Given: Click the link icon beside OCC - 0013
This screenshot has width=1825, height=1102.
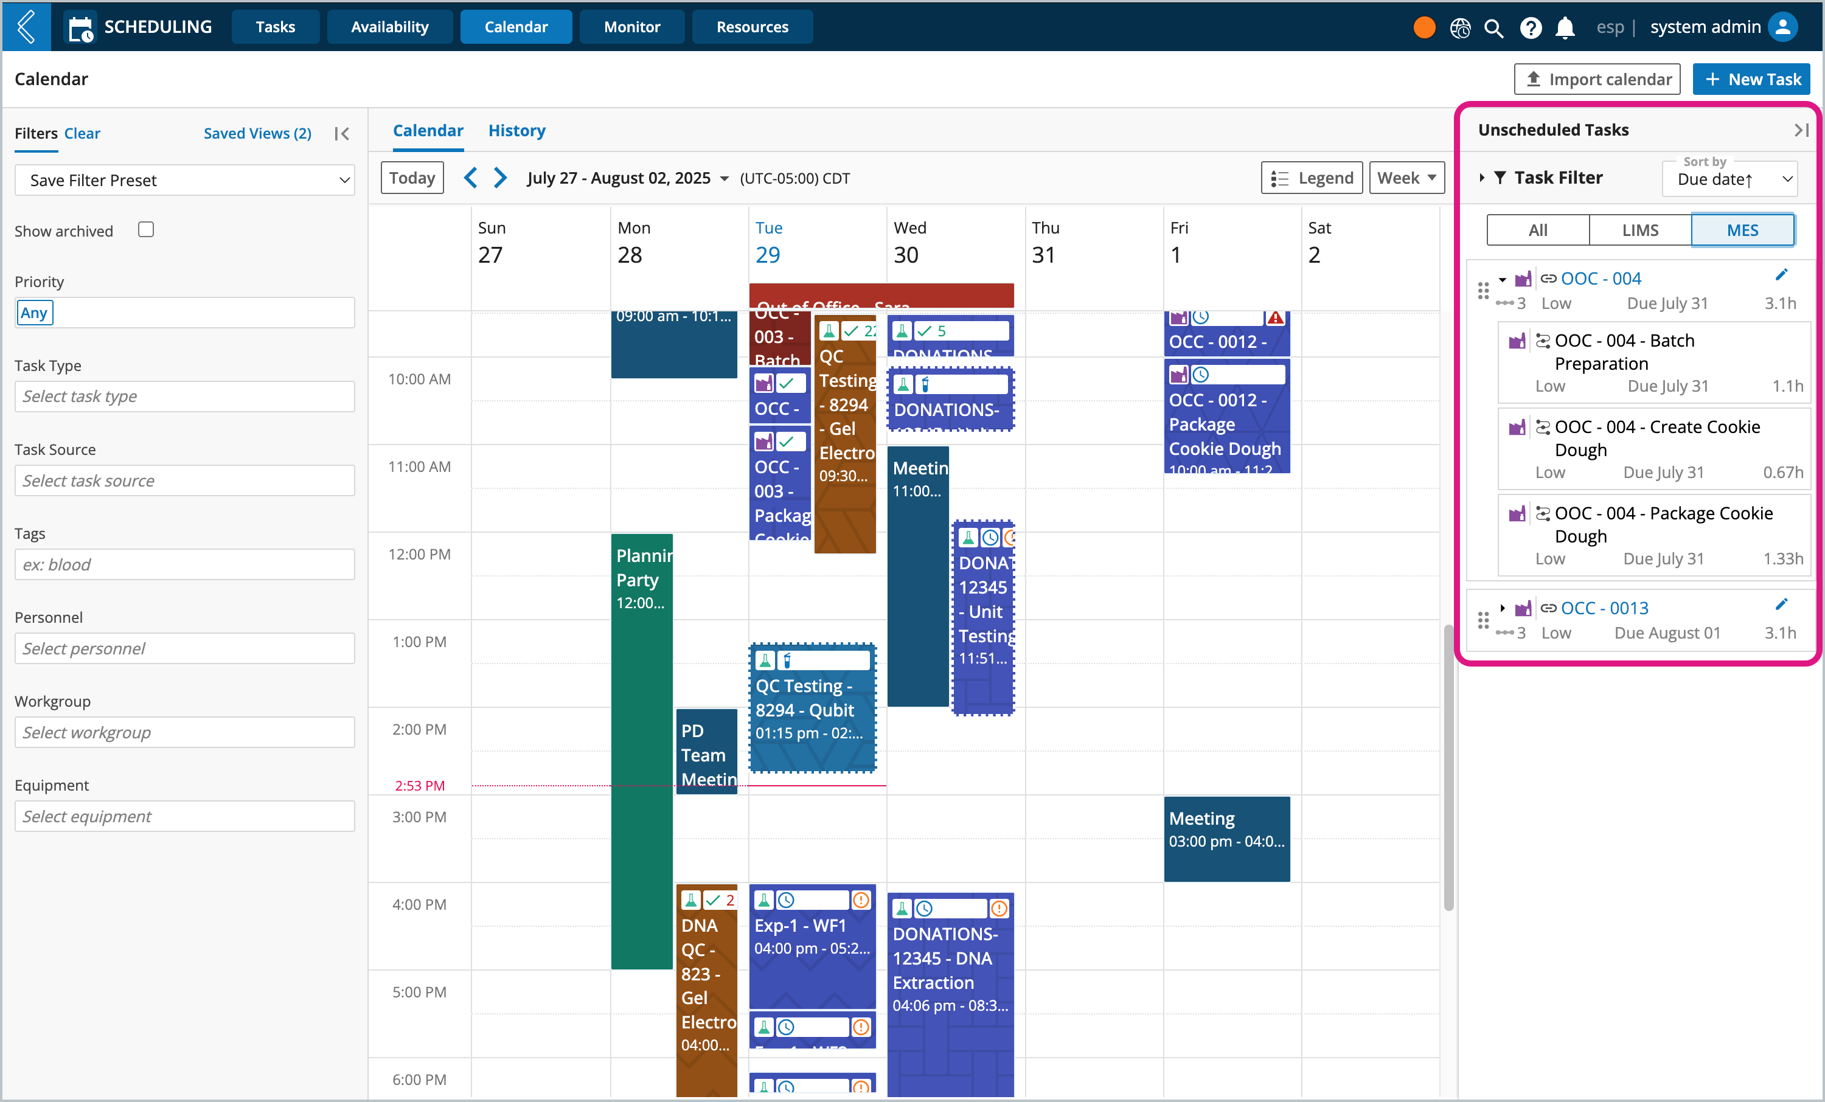Looking at the screenshot, I should pos(1548,608).
